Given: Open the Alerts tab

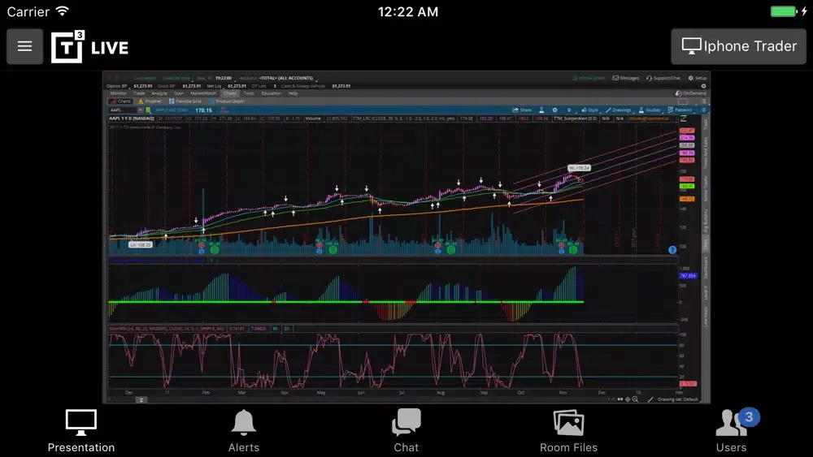Looking at the screenshot, I should point(244,430).
